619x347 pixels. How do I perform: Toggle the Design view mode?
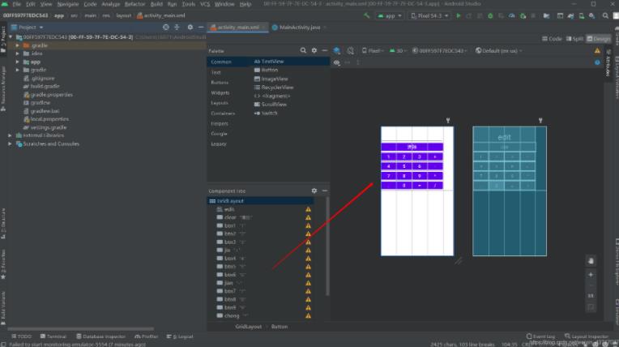[x=599, y=38]
